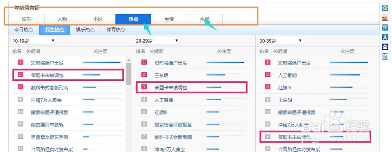Click 关注度 column header in 20-29岁 list
This screenshot has height=152, width=392.
(224, 51)
